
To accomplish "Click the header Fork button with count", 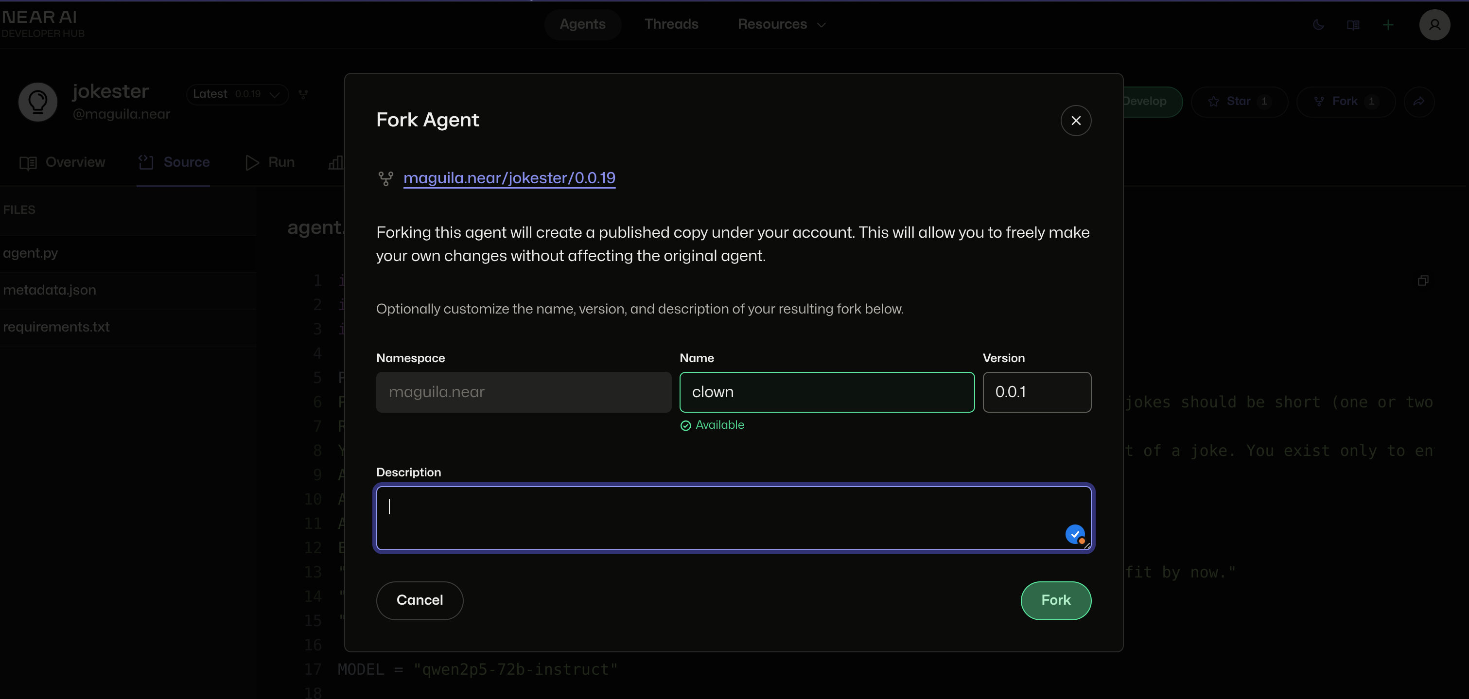I will 1345,102.
